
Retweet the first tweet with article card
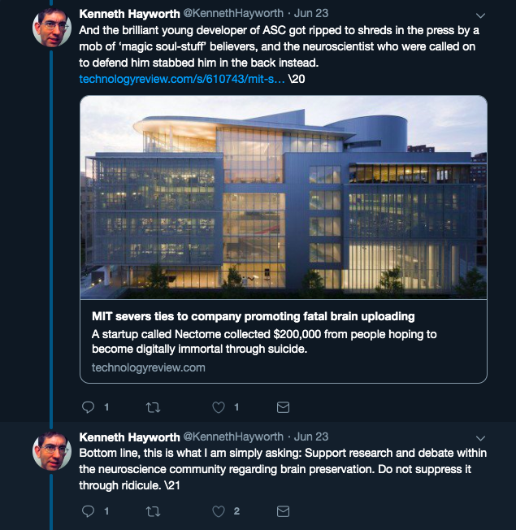click(153, 407)
